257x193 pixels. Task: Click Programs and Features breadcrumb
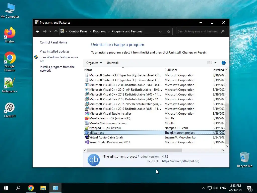[x=127, y=31]
